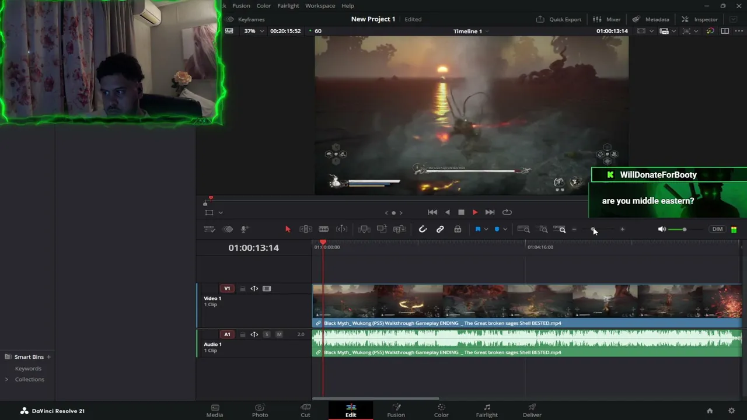Choose the Blade Edit Mode tool
The width and height of the screenshot is (747, 420).
(324, 229)
